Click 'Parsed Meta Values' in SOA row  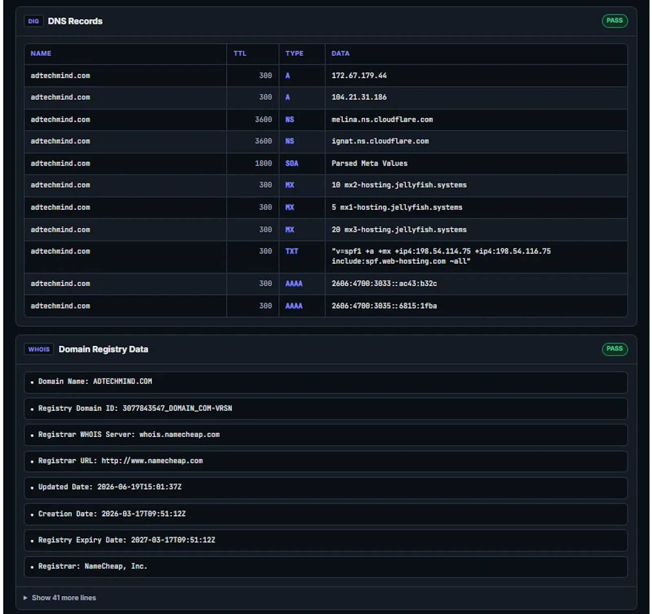(x=369, y=163)
